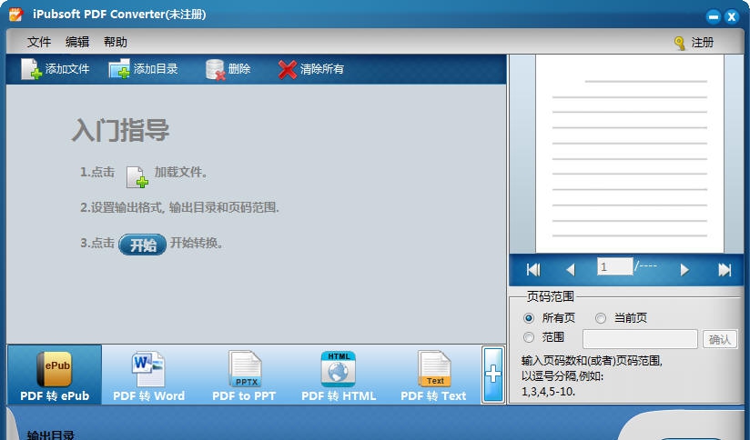This screenshot has height=440, width=750.
Task: Pick the PDF 转 Text conversion format
Action: tap(433, 375)
